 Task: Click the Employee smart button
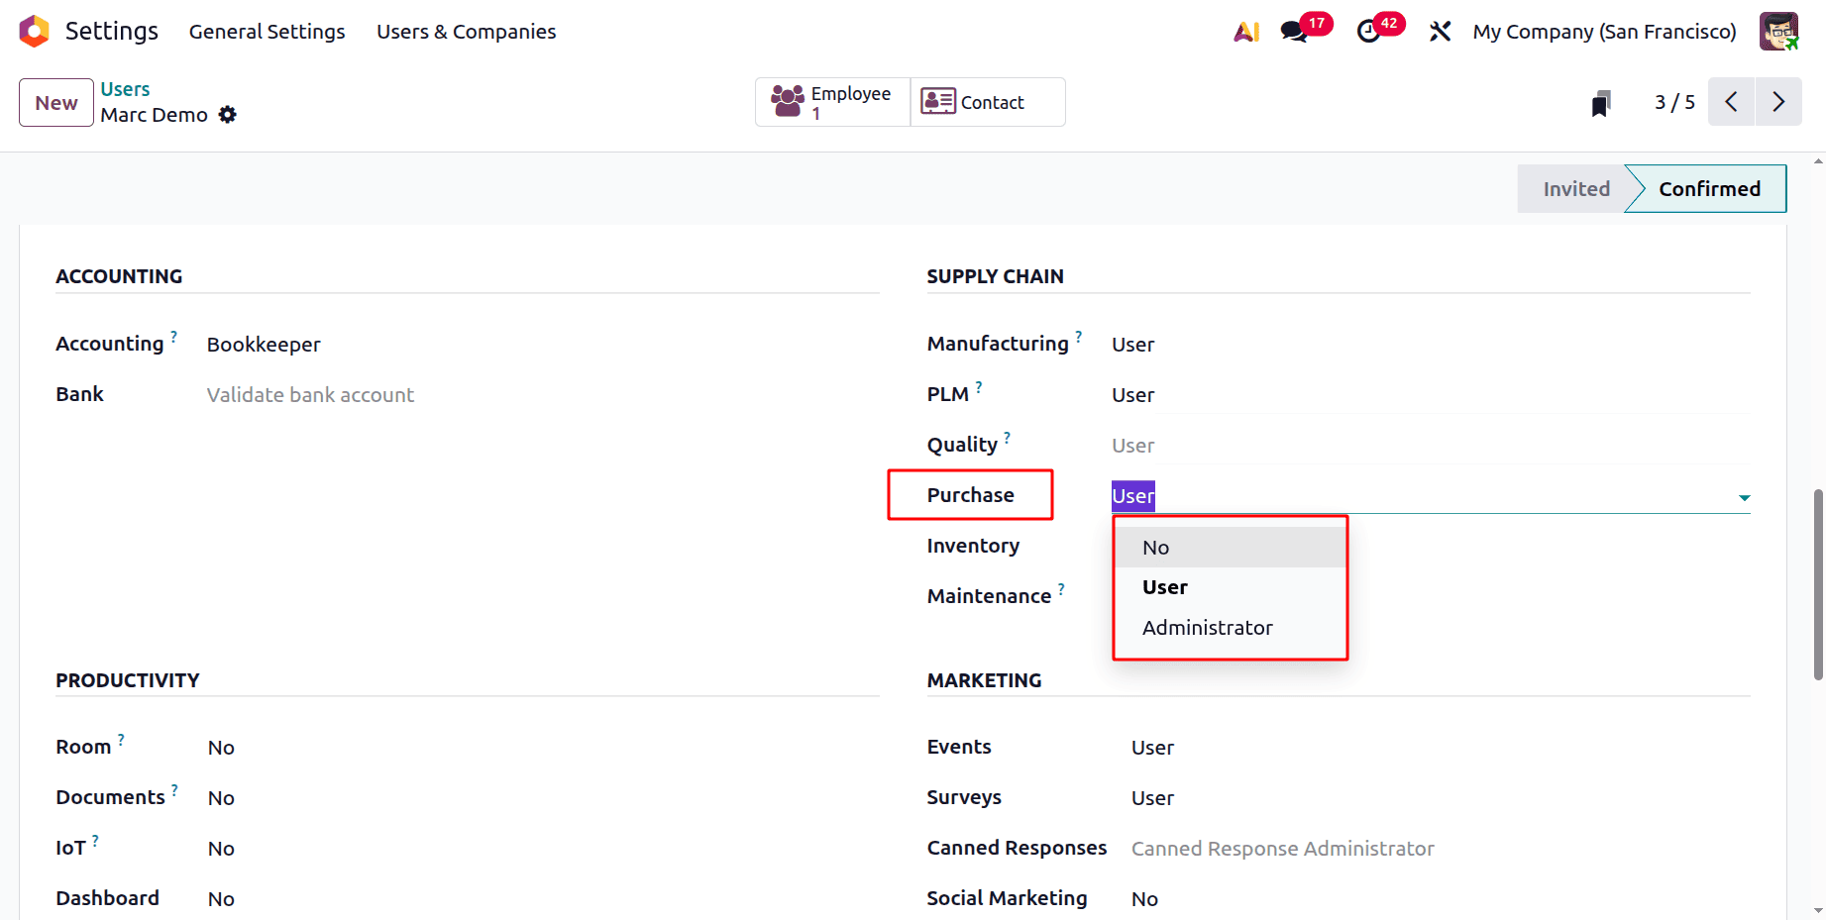[832, 101]
